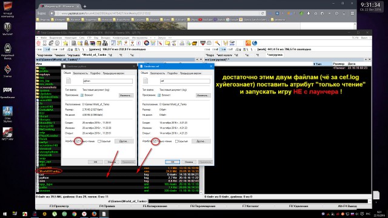
Task: Click Отмена in the python properties dialog
Action: tap(112, 162)
